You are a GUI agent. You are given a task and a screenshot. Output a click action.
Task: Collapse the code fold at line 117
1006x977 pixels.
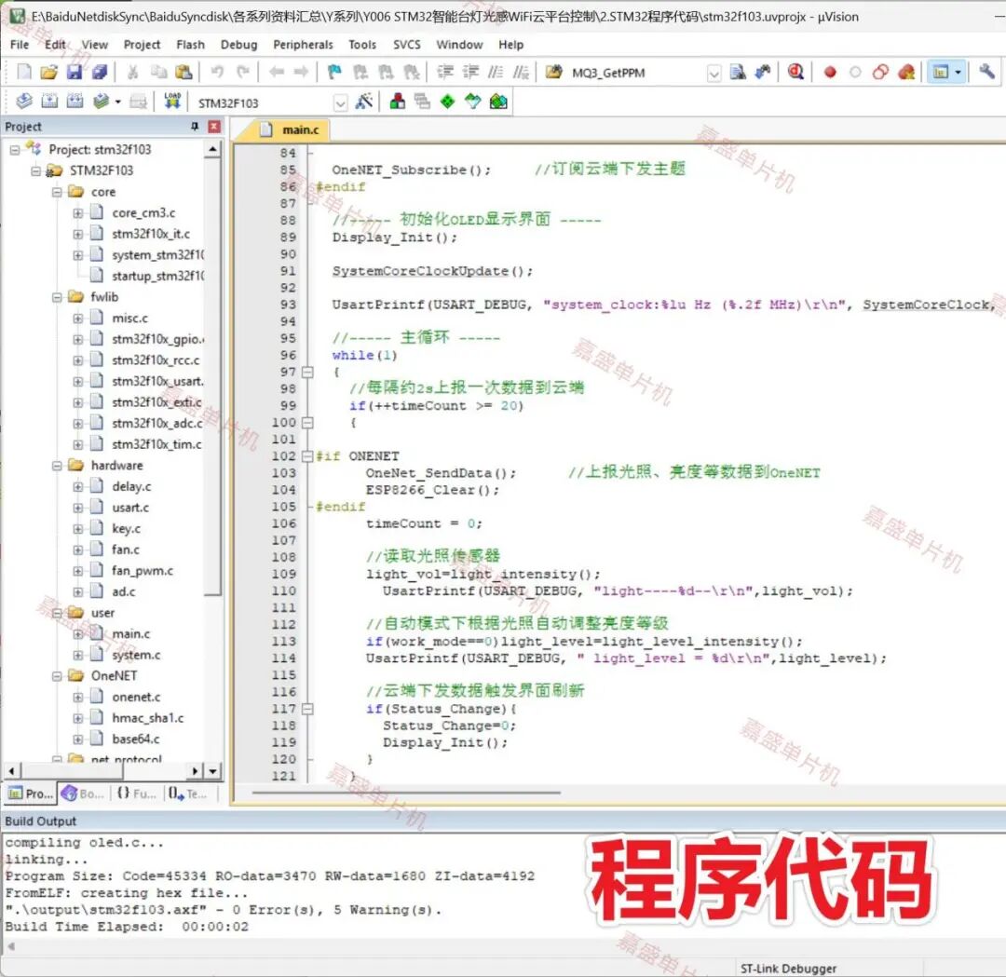[308, 709]
